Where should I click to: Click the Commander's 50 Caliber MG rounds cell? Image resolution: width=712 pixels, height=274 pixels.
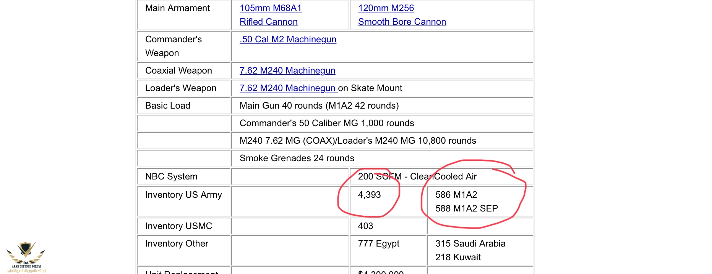point(326,123)
